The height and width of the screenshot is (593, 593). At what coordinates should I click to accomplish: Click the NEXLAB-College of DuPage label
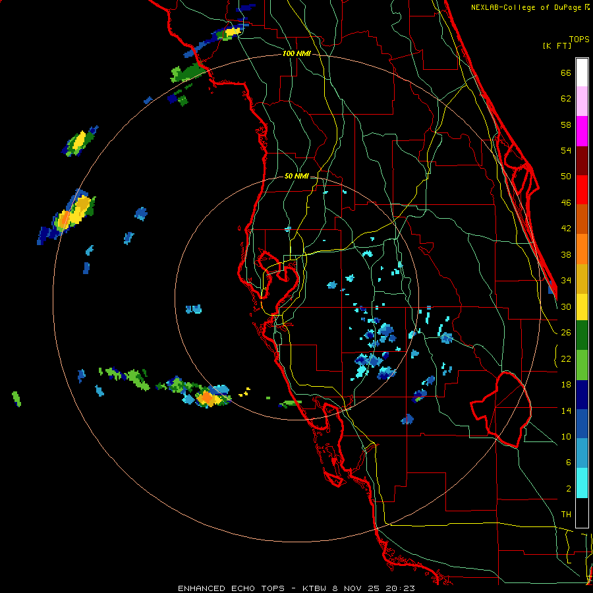click(x=526, y=7)
